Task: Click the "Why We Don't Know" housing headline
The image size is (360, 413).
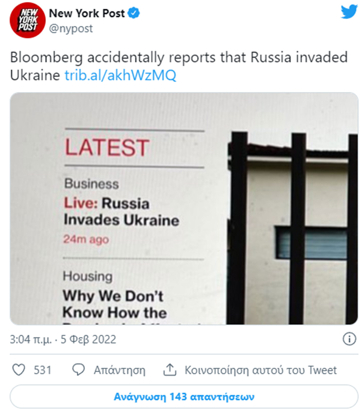Action: coord(114,305)
